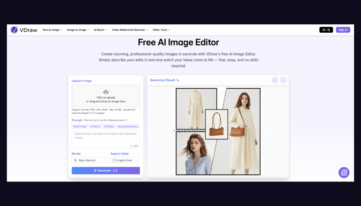Click the sparkle icon next to Generated Result
Viewport: 361px width, 206px height.
tap(177, 80)
